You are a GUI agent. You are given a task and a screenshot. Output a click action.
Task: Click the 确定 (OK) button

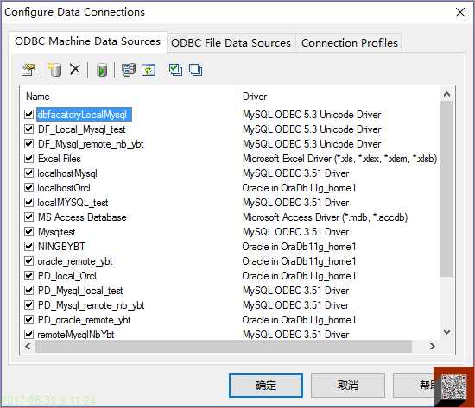[266, 386]
